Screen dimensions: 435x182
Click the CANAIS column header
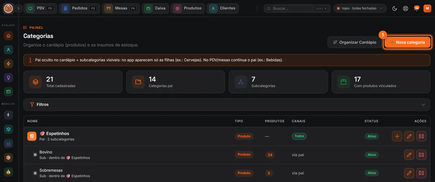point(299,121)
